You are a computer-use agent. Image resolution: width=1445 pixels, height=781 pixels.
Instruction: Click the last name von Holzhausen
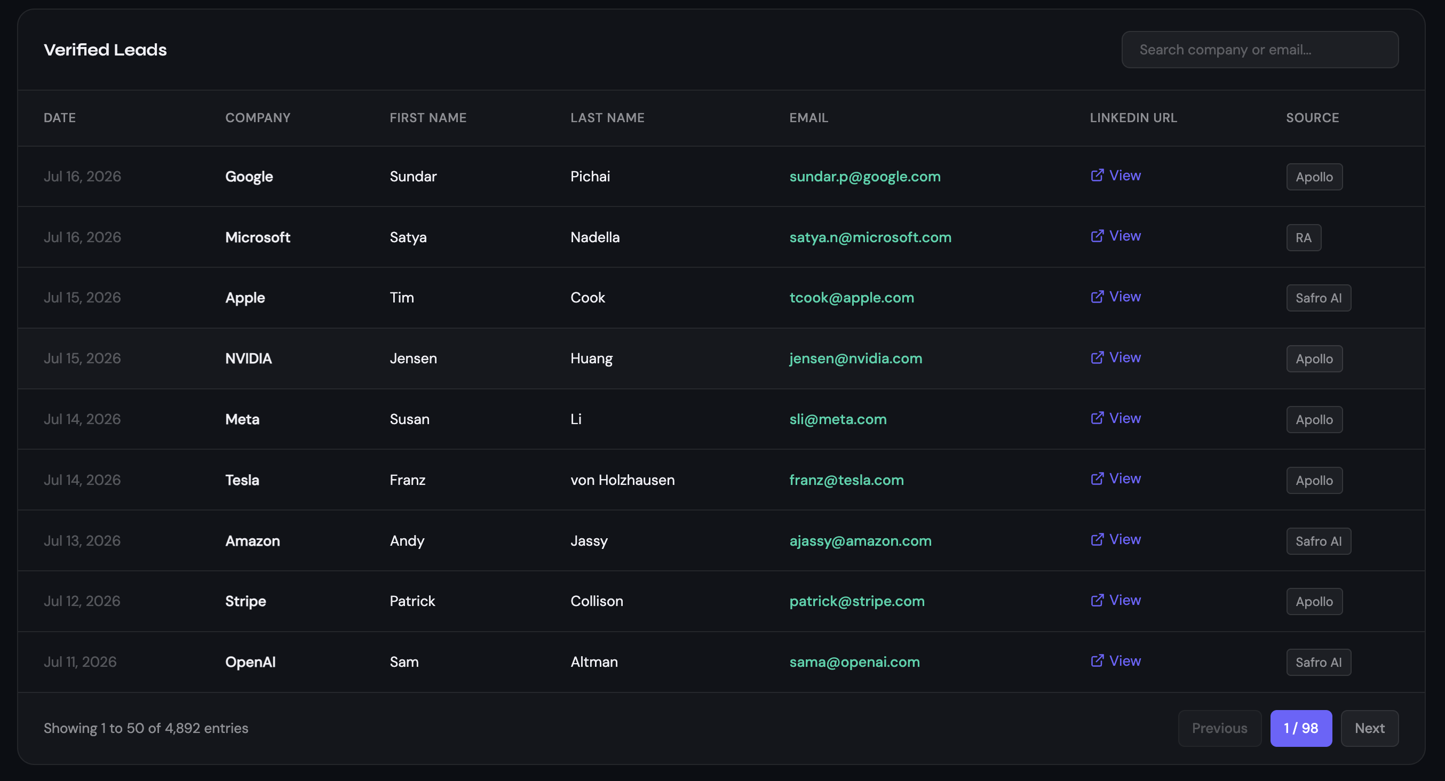(x=622, y=480)
